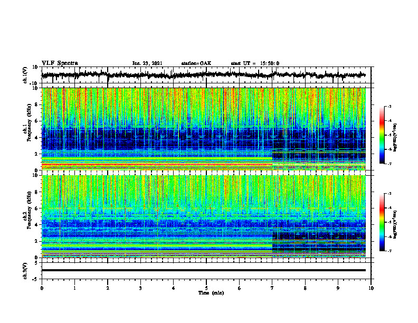The image size is (418, 323).
Task: Click time axis tick label "1"
Action: coord(74,288)
